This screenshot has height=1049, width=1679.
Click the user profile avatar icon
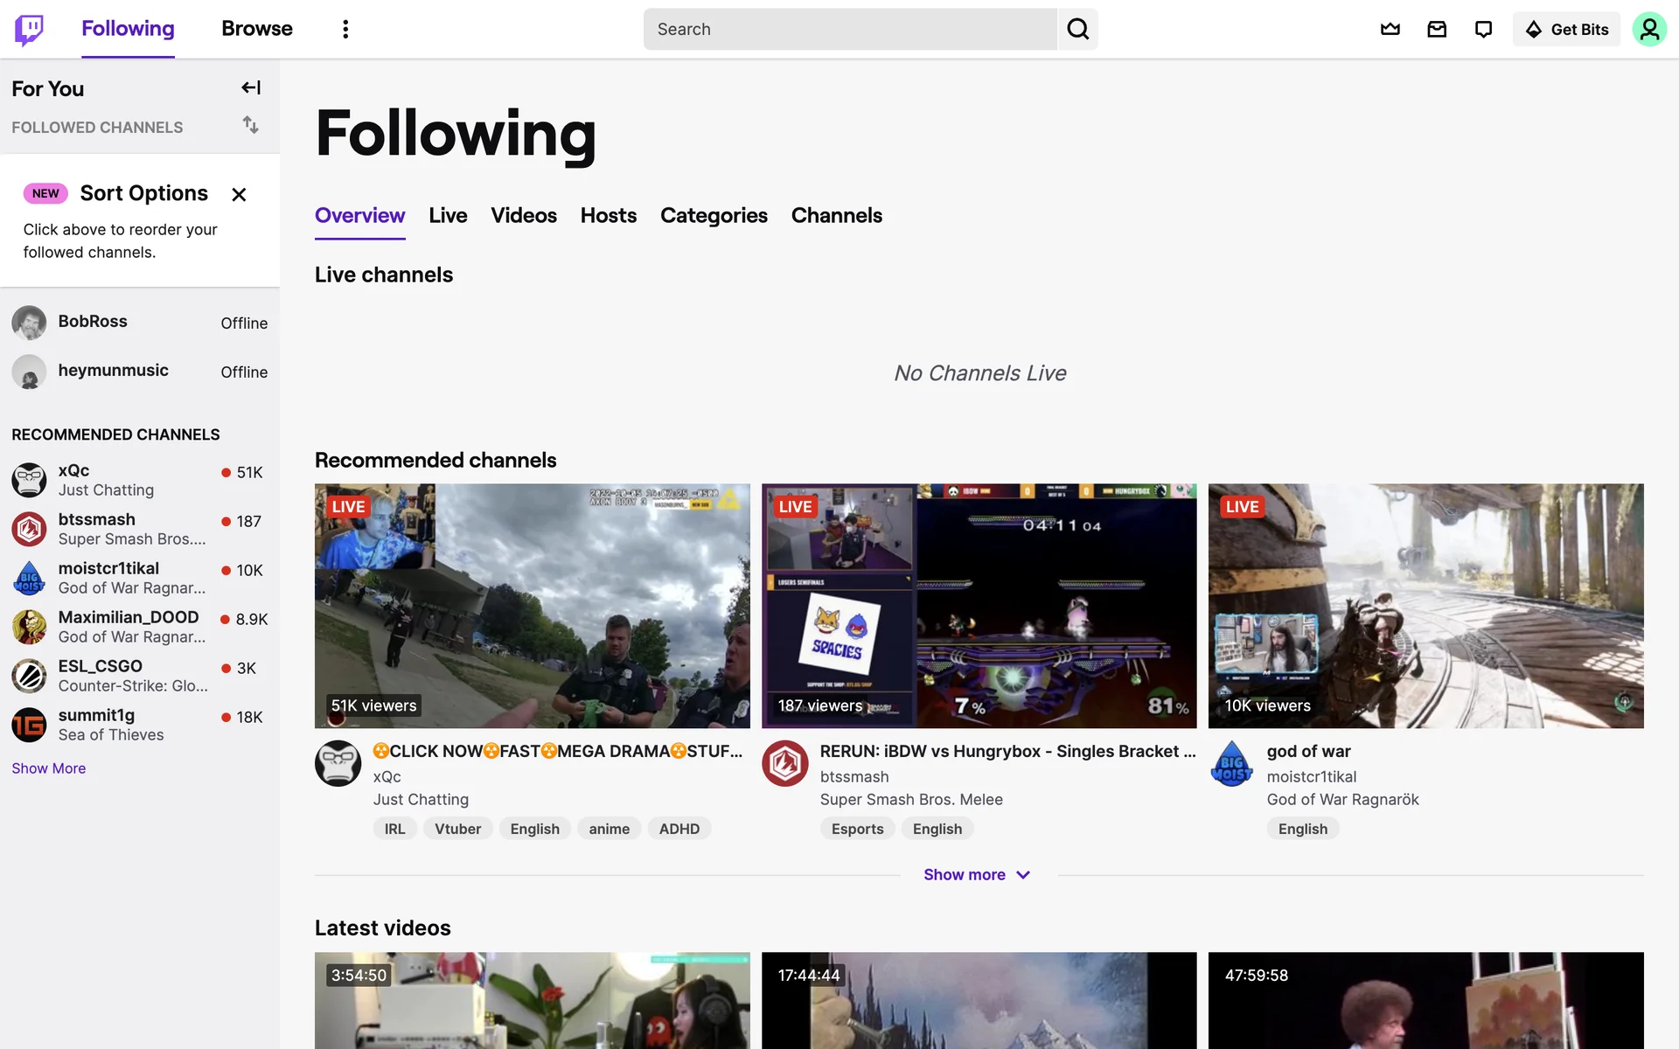click(1649, 29)
